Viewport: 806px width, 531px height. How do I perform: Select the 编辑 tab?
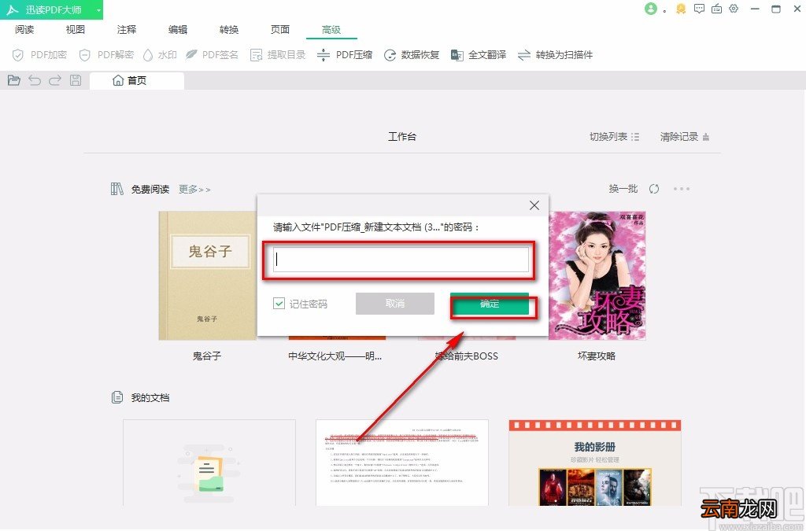tap(178, 30)
